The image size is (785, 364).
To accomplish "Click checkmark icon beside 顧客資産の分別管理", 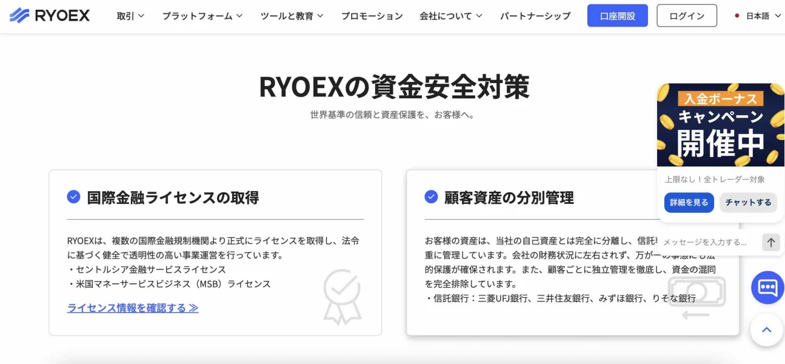I will (431, 197).
